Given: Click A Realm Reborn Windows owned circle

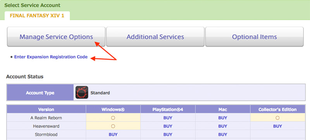Looking at the screenshot, I should 113,118.
